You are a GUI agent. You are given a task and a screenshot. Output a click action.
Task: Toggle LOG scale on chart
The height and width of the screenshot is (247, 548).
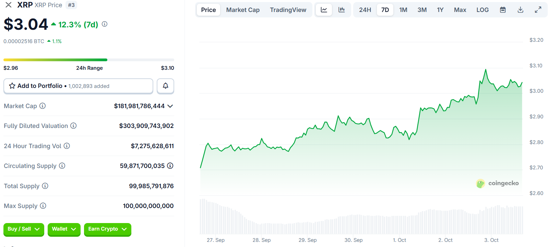click(x=482, y=10)
